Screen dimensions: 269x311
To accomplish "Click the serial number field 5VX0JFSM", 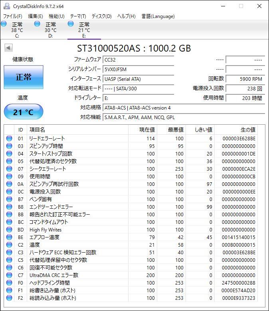I will tap(138, 69).
